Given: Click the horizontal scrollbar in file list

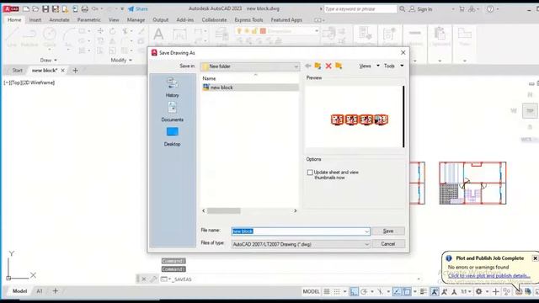Looking at the screenshot, I should [x=223, y=211].
